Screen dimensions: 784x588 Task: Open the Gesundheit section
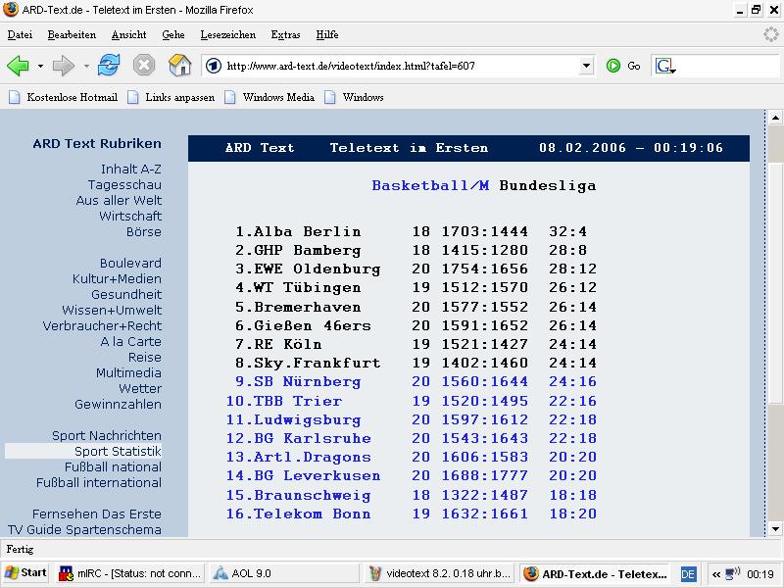click(x=126, y=295)
